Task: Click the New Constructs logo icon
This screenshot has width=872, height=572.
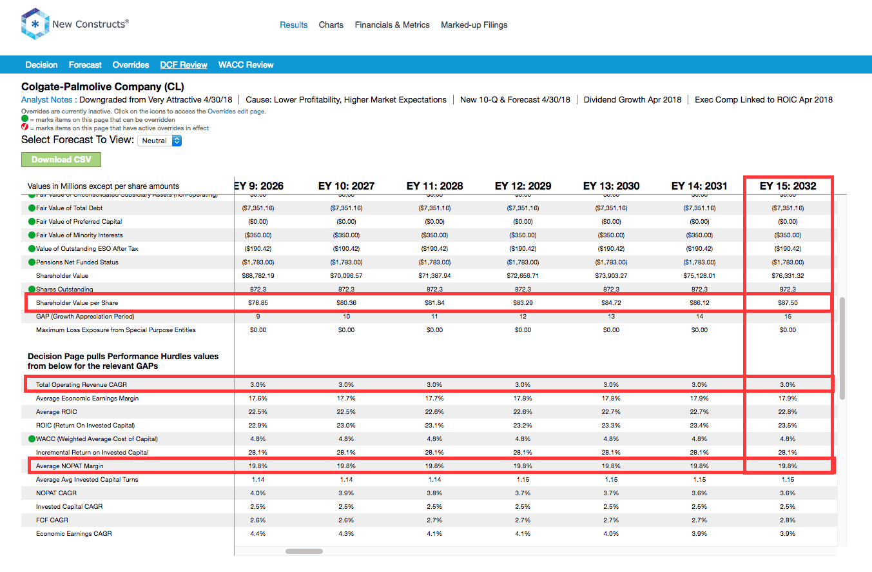Action: coord(35,24)
